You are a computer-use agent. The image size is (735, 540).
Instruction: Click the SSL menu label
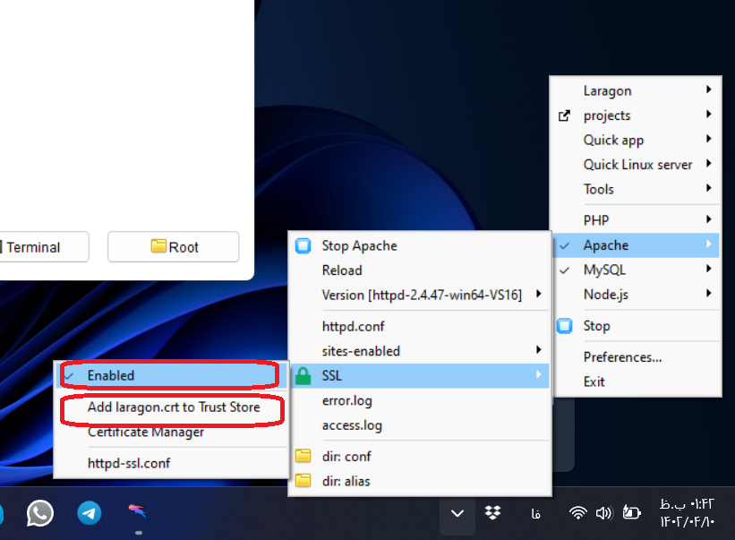click(x=331, y=376)
